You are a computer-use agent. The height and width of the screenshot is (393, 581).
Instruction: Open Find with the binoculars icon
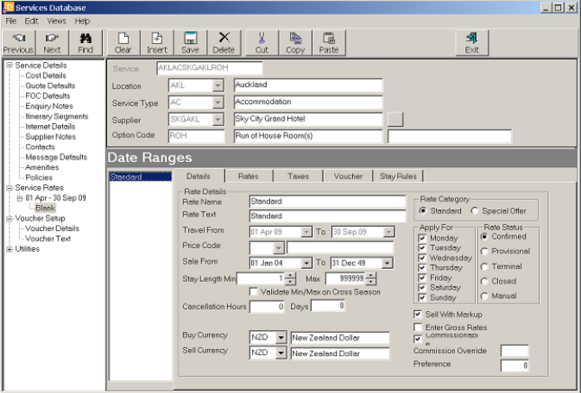[85, 42]
